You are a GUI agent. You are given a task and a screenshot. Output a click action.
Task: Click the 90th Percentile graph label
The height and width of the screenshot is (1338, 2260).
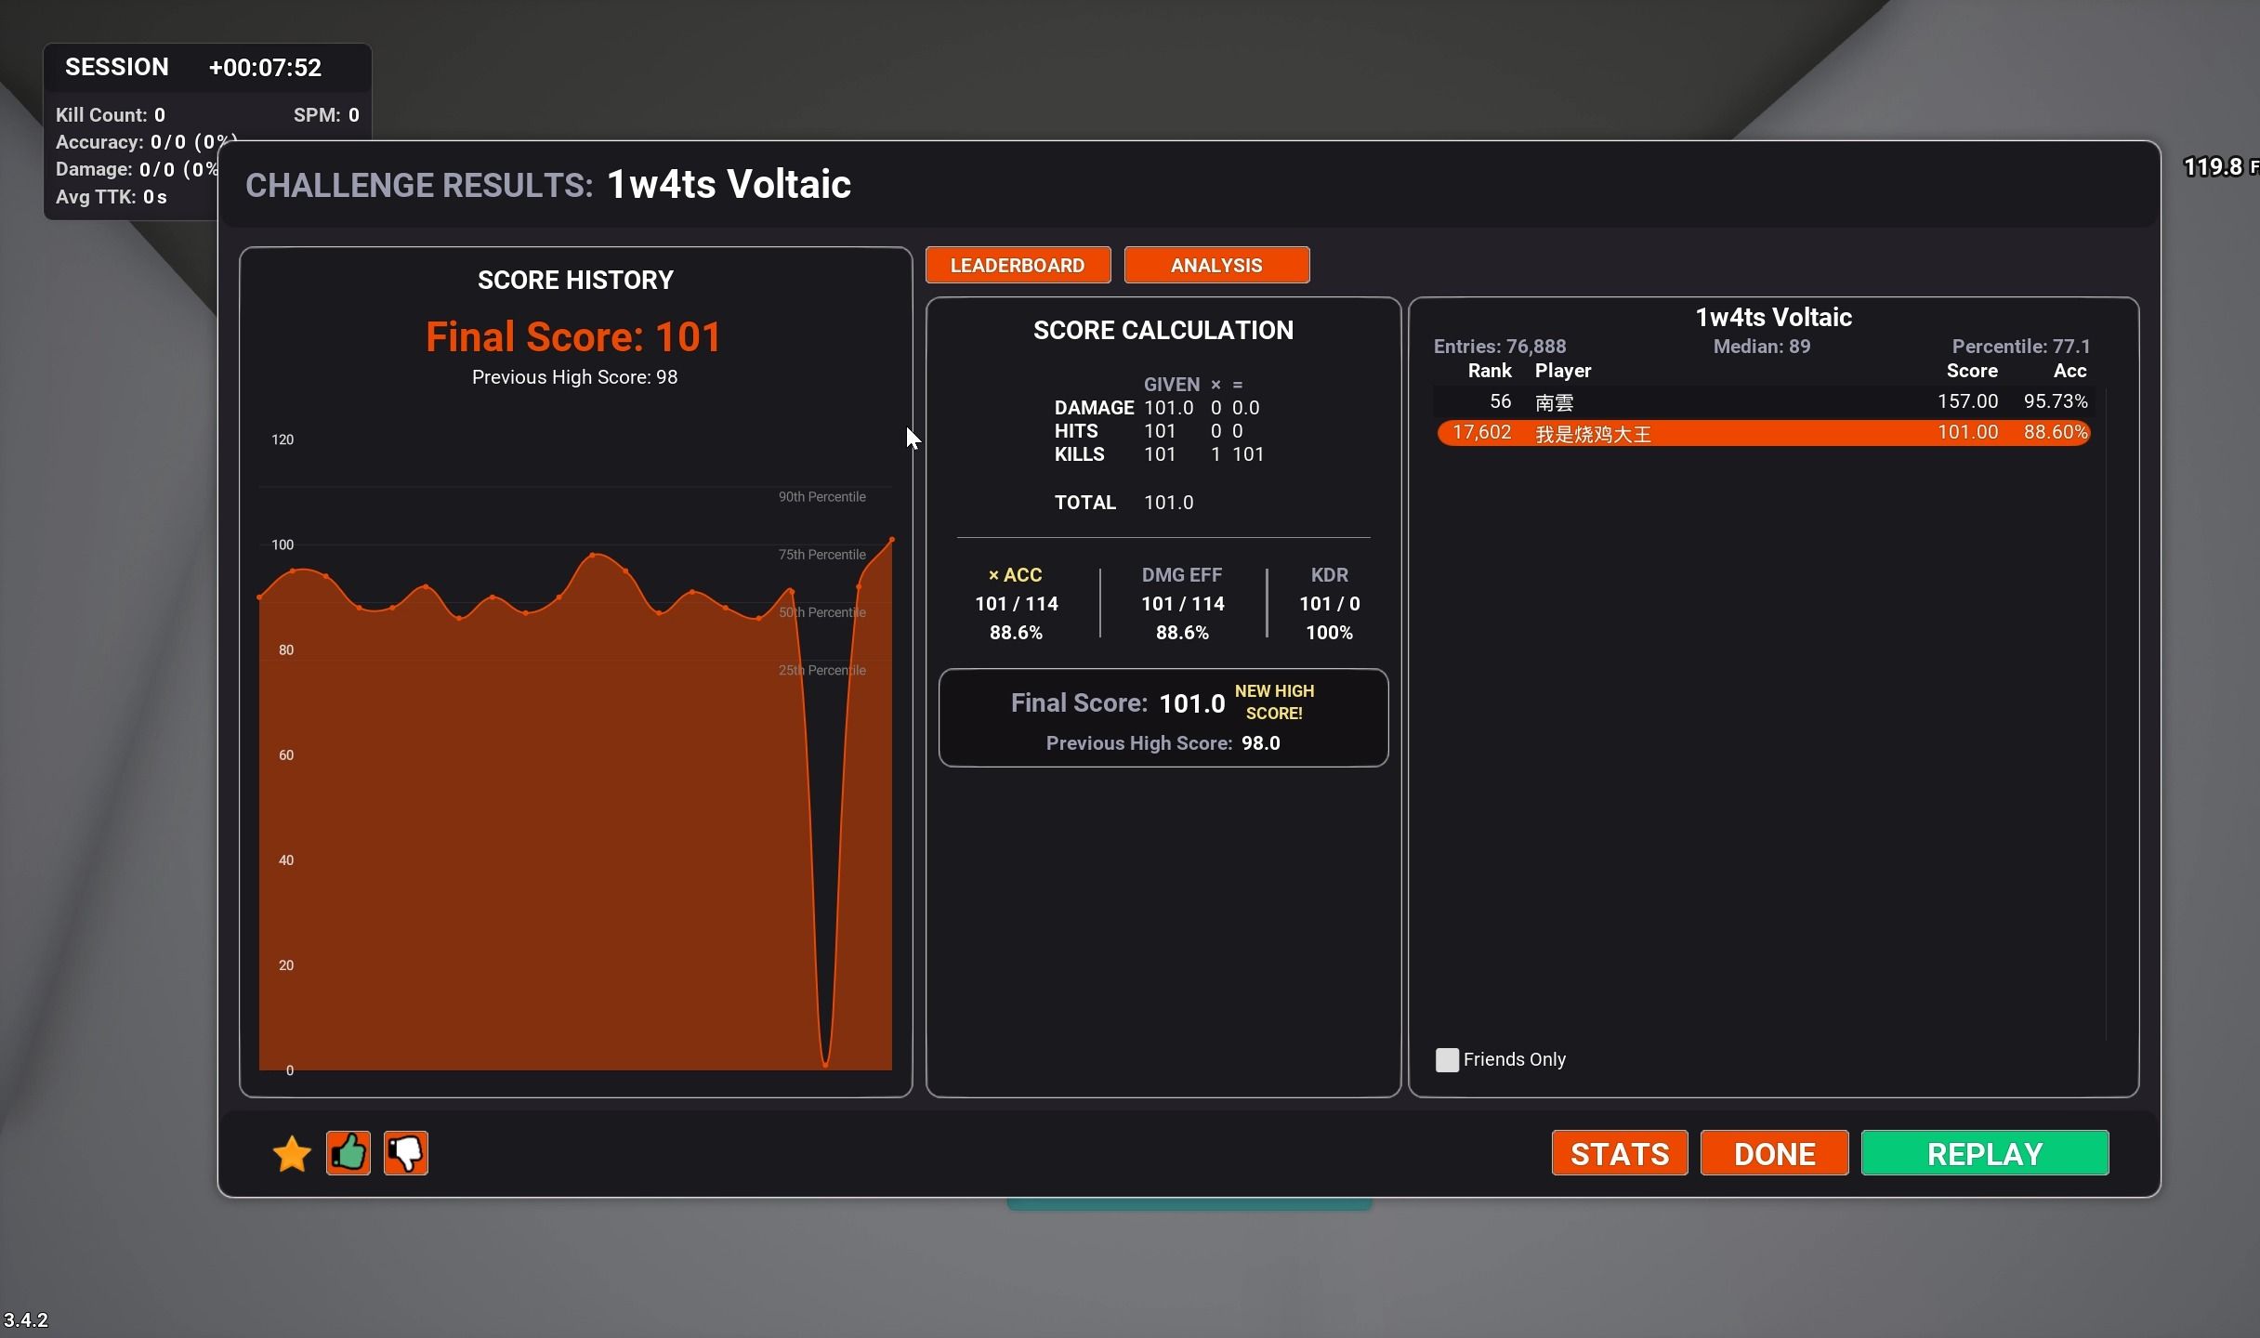822,497
